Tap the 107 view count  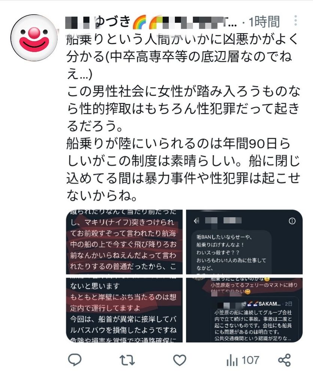250,360
